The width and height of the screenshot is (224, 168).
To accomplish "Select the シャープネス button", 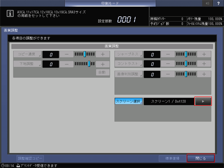I will tap(129, 54).
